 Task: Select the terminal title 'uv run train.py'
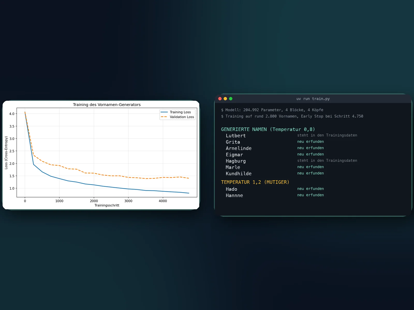tap(313, 99)
